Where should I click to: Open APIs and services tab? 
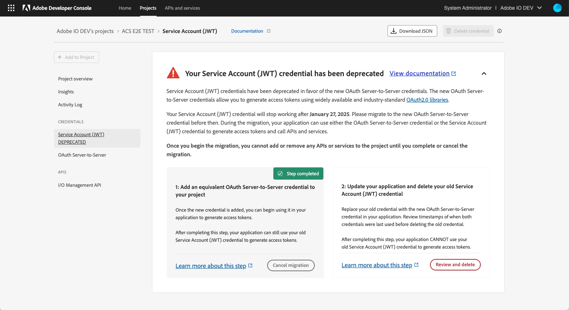click(x=182, y=8)
